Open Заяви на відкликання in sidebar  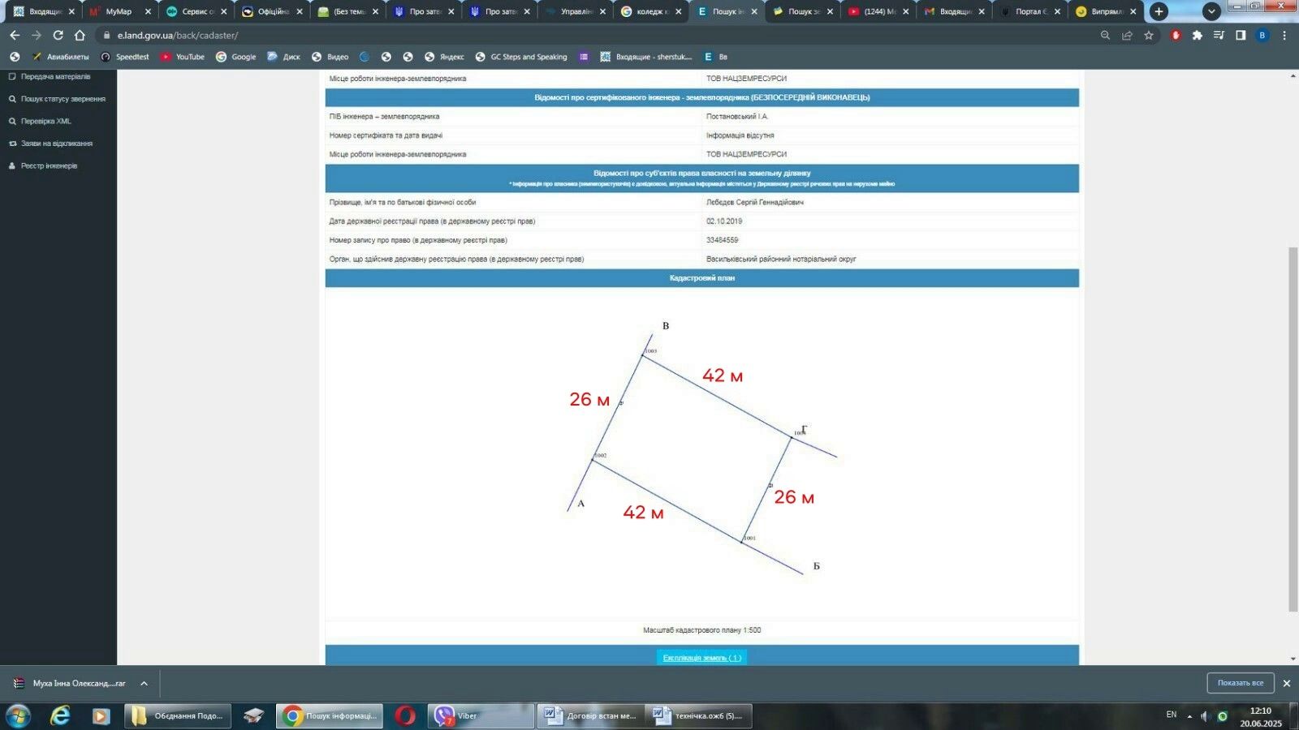(50, 144)
